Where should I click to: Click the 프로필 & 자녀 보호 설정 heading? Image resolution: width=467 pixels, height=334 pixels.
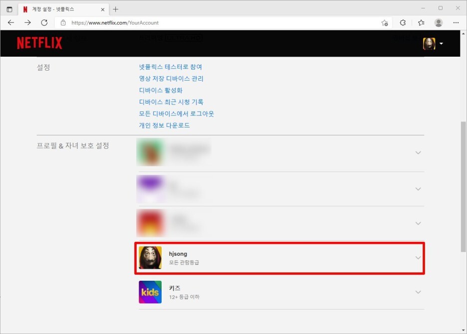pyautogui.click(x=73, y=146)
